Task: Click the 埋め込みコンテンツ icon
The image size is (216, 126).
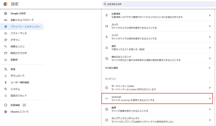Action: coord(107,58)
